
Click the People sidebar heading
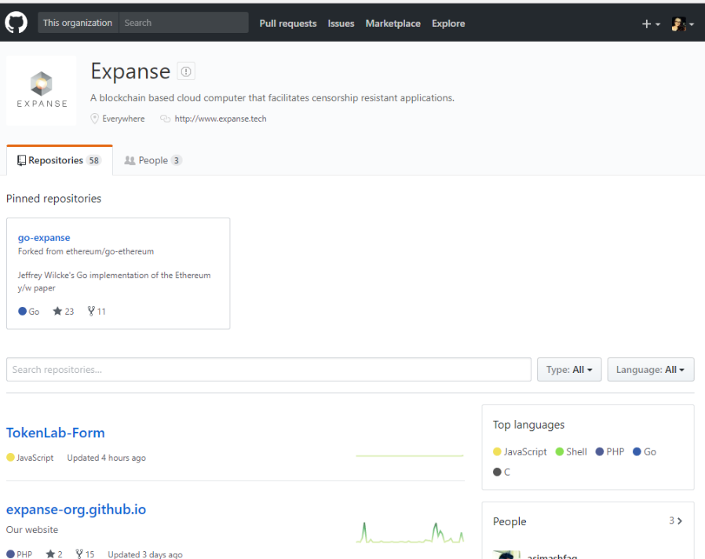(510, 521)
